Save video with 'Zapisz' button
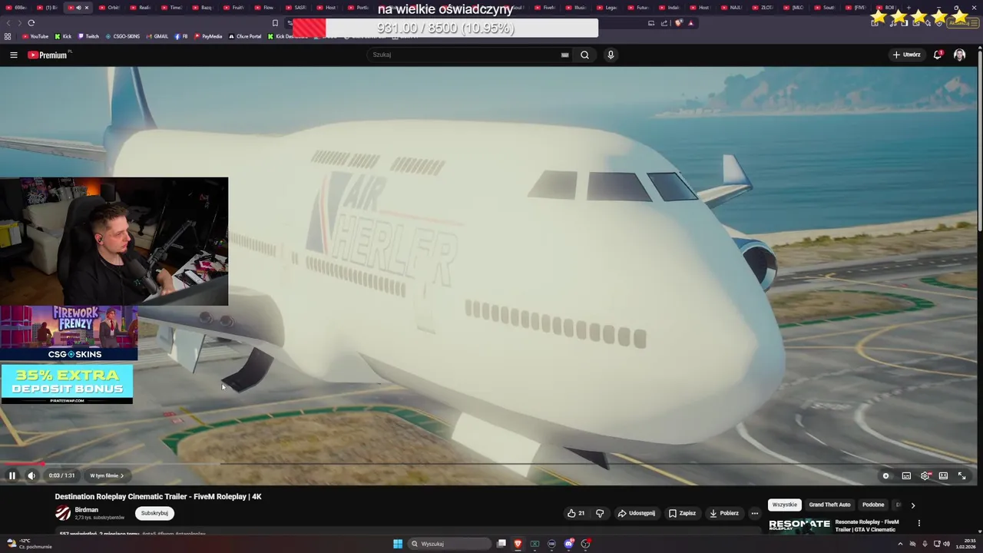This screenshot has width=983, height=553. point(682,513)
